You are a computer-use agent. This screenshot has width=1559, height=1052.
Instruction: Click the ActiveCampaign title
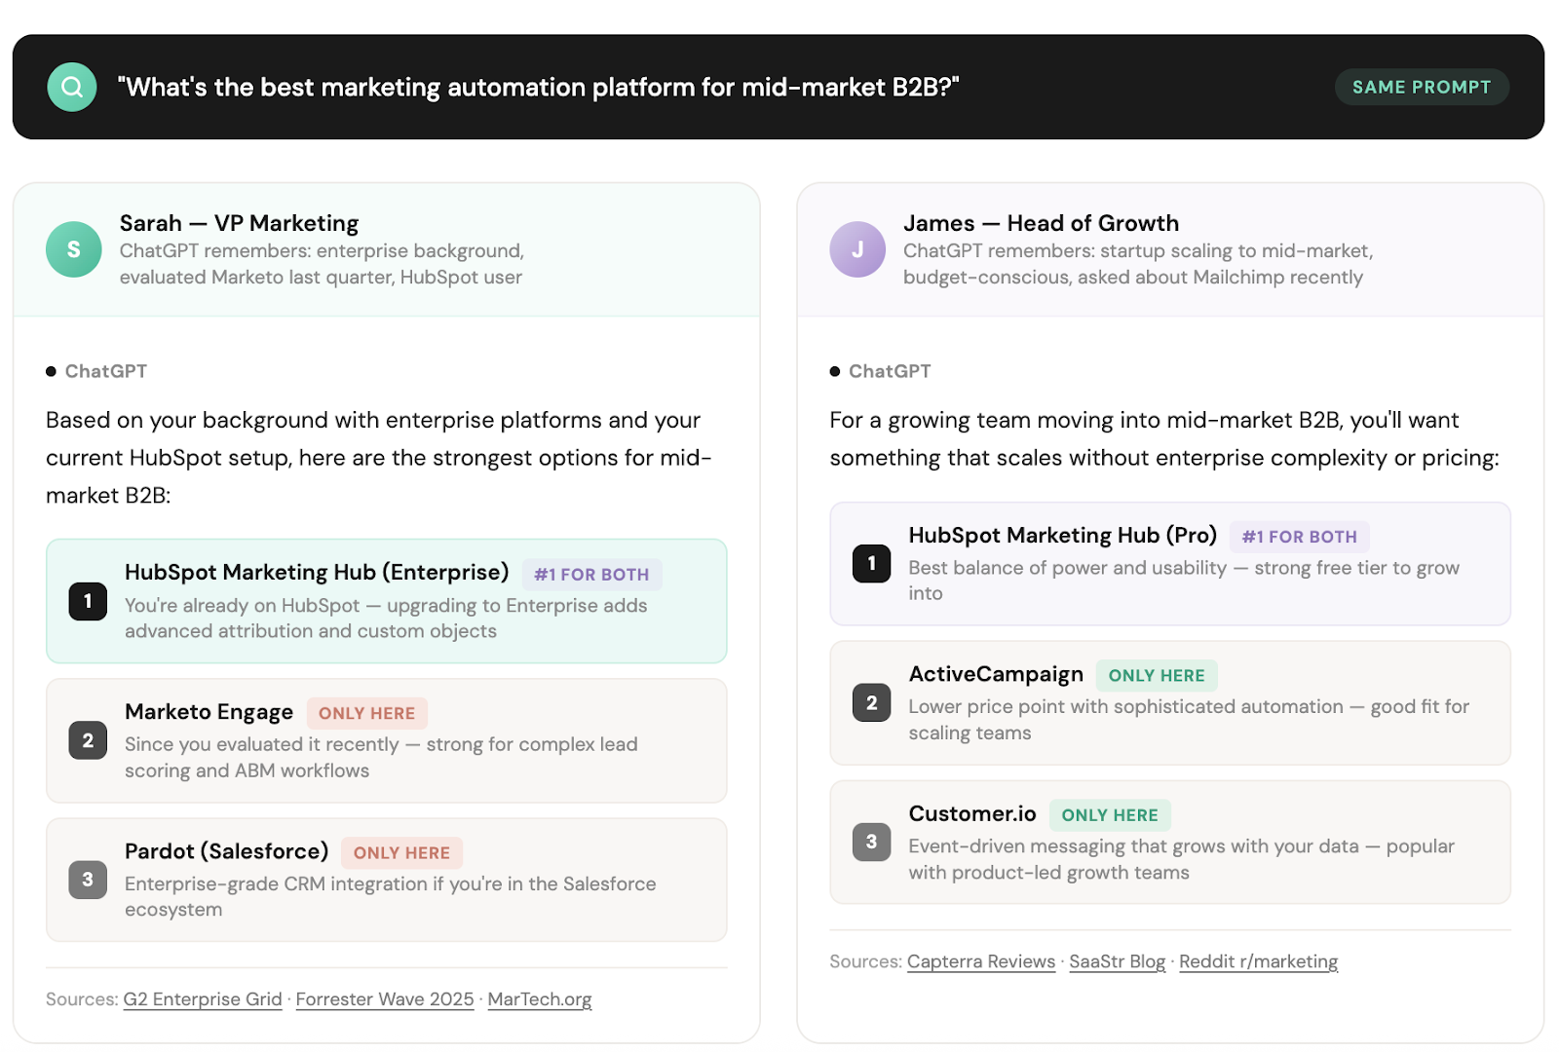click(996, 674)
